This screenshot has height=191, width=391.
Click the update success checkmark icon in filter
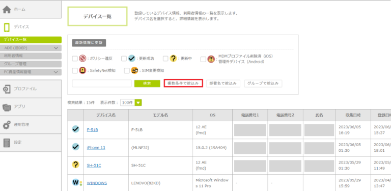[132, 59]
